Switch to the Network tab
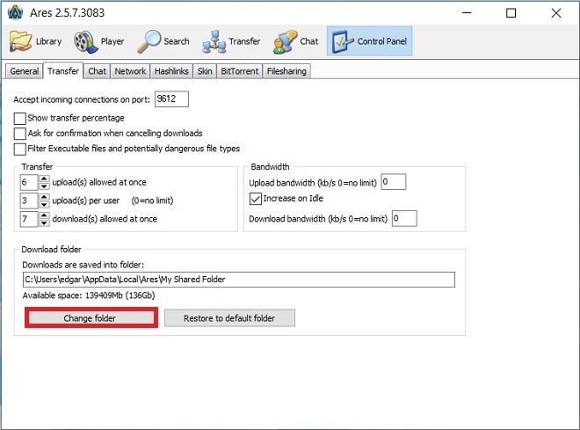Image resolution: width=580 pixels, height=430 pixels. 130,71
